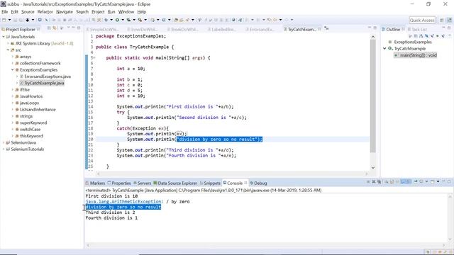Expand the JRE System Library node
Viewport: 454px width, 255px height.
pos(8,43)
